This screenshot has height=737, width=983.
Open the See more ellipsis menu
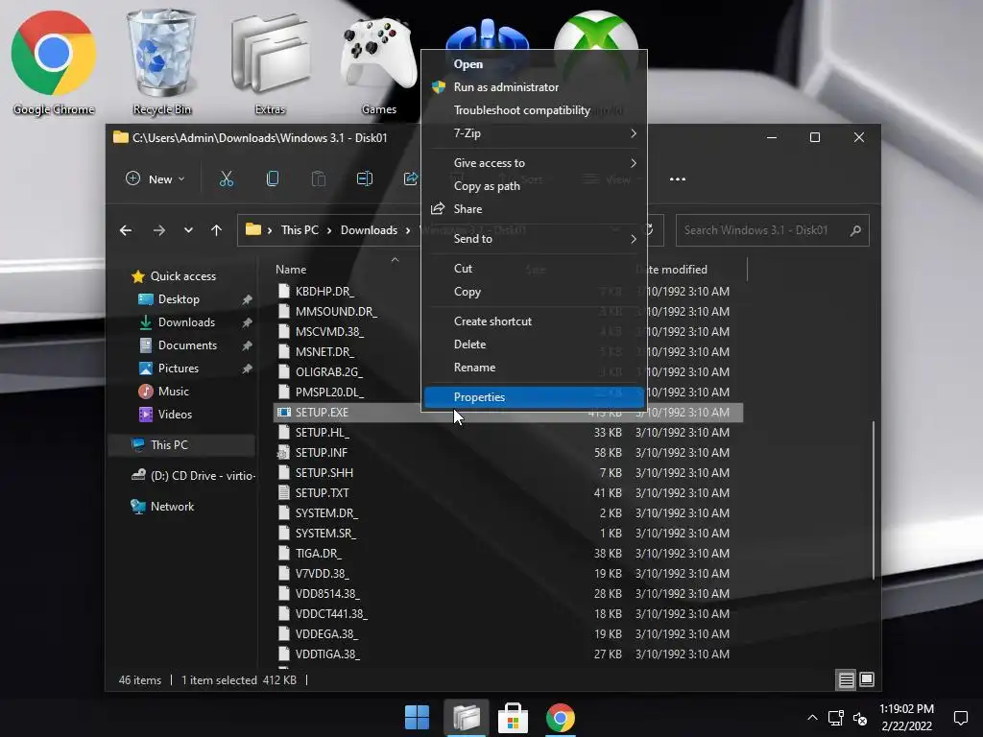(x=677, y=179)
